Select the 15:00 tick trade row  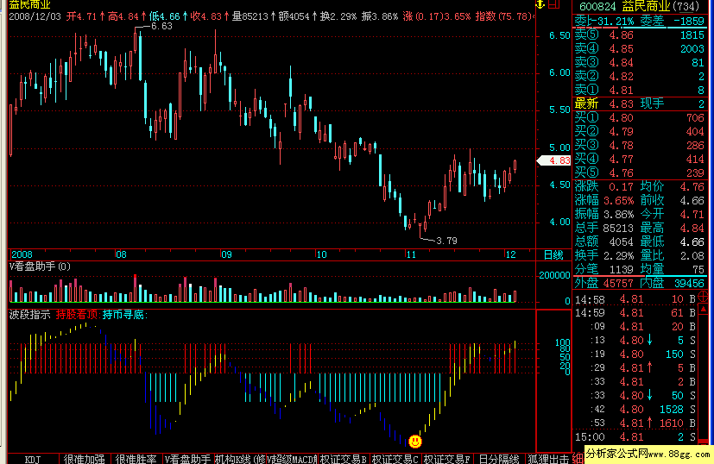pyautogui.click(x=635, y=437)
